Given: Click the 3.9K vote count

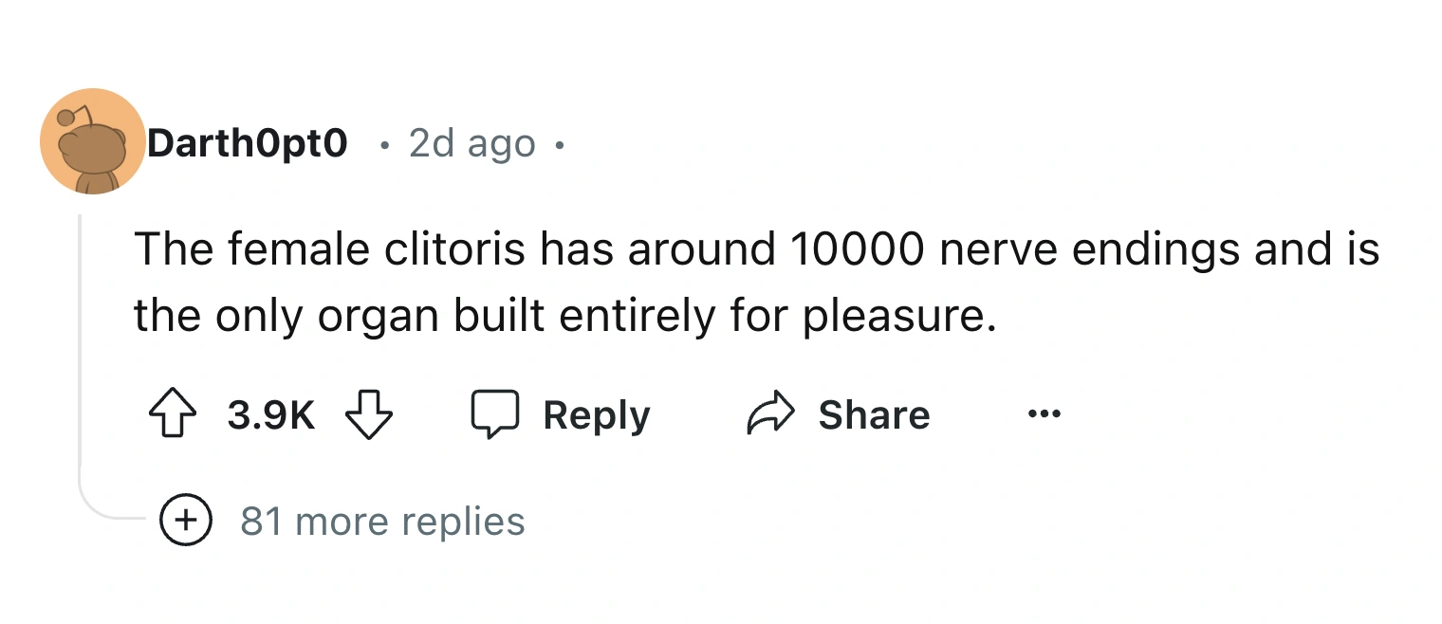Looking at the screenshot, I should (270, 416).
